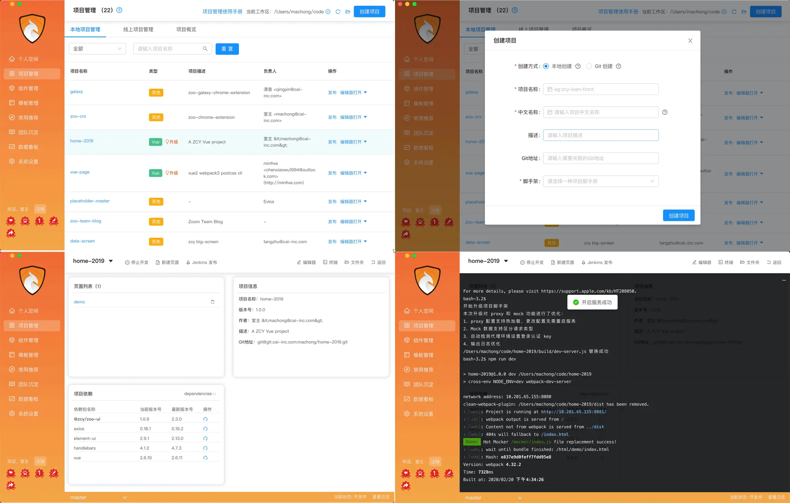Click 创建项目 button in project list header
Image resolution: width=790 pixels, height=503 pixels.
[369, 12]
